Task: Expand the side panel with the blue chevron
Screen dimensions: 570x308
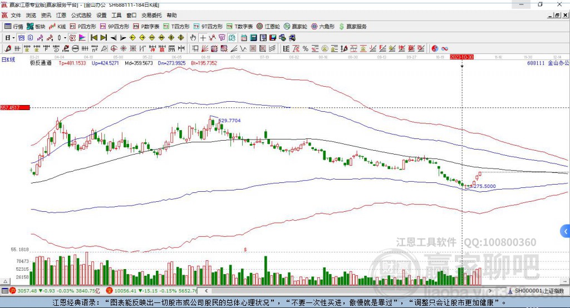Action: pyautogui.click(x=566, y=231)
